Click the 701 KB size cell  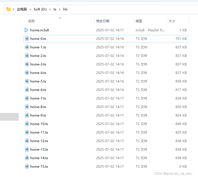pyautogui.click(x=181, y=38)
